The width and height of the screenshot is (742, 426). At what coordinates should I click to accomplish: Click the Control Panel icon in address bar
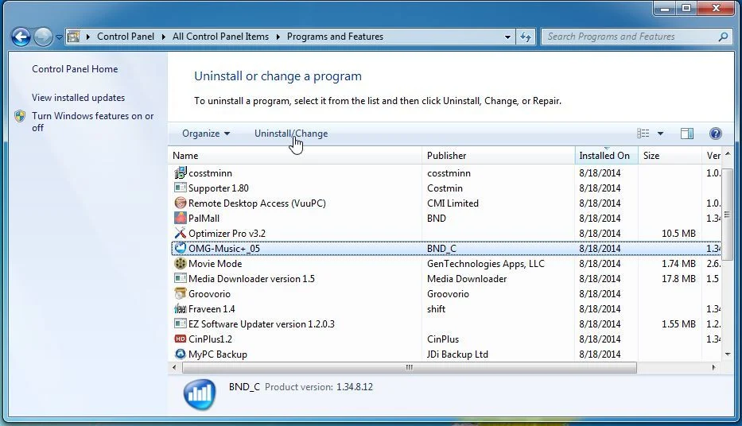coord(74,37)
